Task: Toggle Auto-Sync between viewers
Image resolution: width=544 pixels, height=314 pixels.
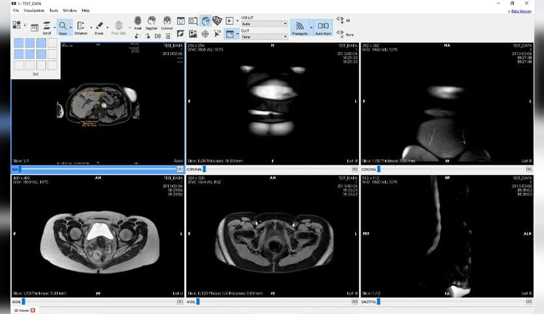Action: 323,28
